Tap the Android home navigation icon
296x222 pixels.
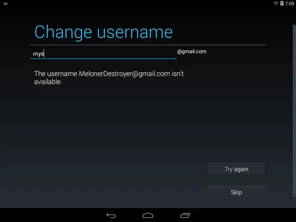click(148, 215)
